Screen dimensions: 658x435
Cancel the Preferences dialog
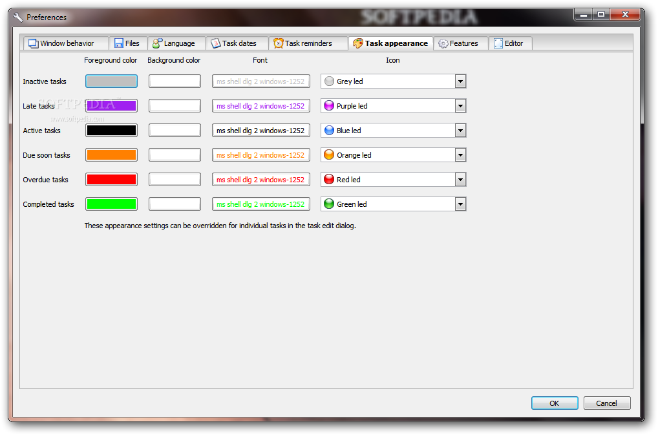[607, 403]
